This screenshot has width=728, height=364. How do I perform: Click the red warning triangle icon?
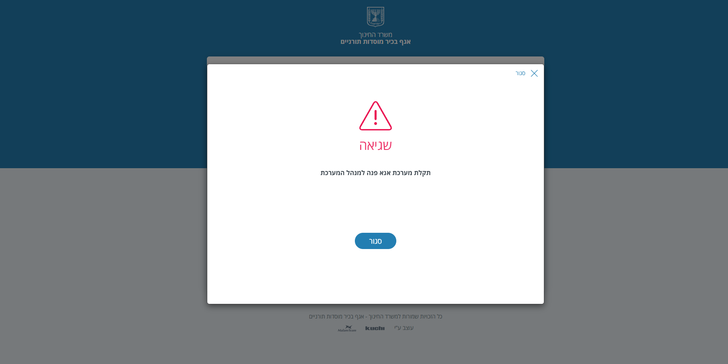[376, 116]
